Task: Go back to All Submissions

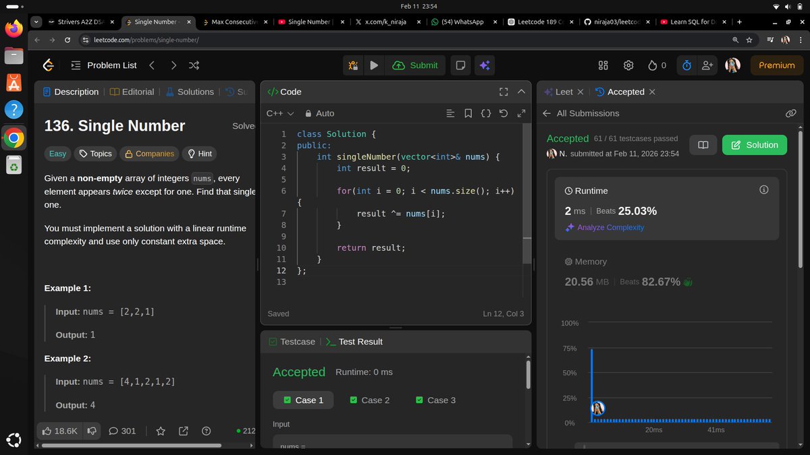Action: click(580, 113)
